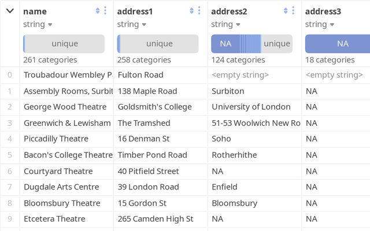Select the 138 Maple Road cell

coord(147,91)
